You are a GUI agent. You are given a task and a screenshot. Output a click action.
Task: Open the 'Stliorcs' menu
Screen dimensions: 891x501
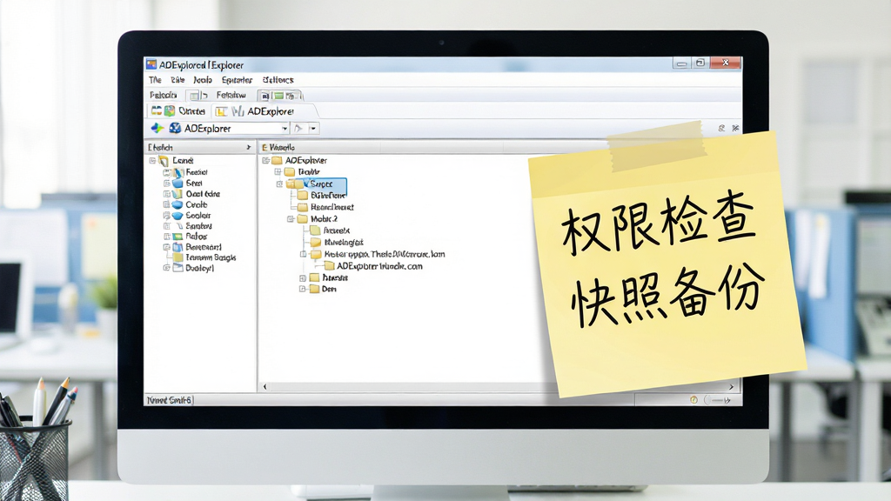[x=278, y=80]
